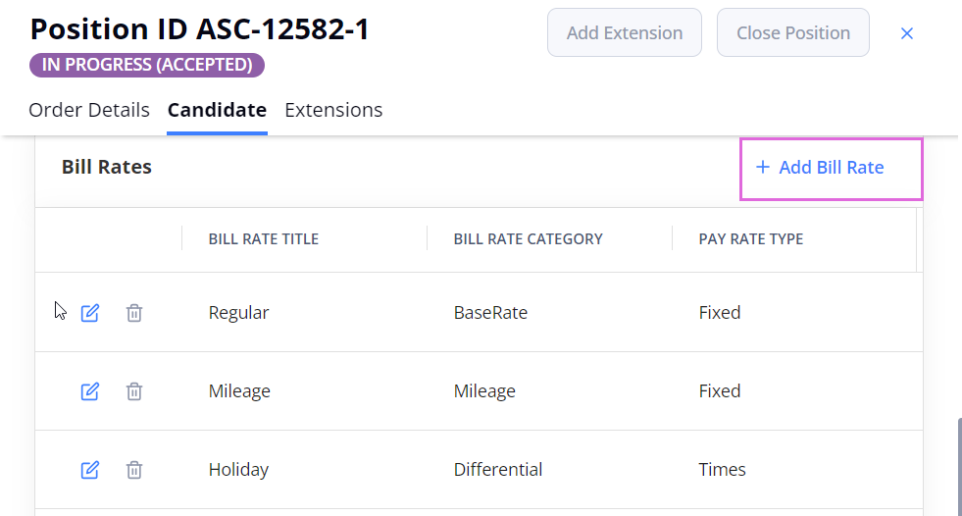Select the Candidate tab
The image size is (962, 516).
point(217,110)
